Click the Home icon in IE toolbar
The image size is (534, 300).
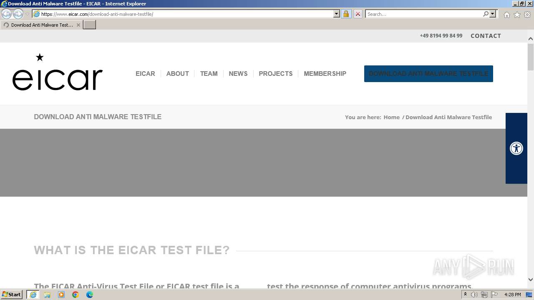click(506, 15)
